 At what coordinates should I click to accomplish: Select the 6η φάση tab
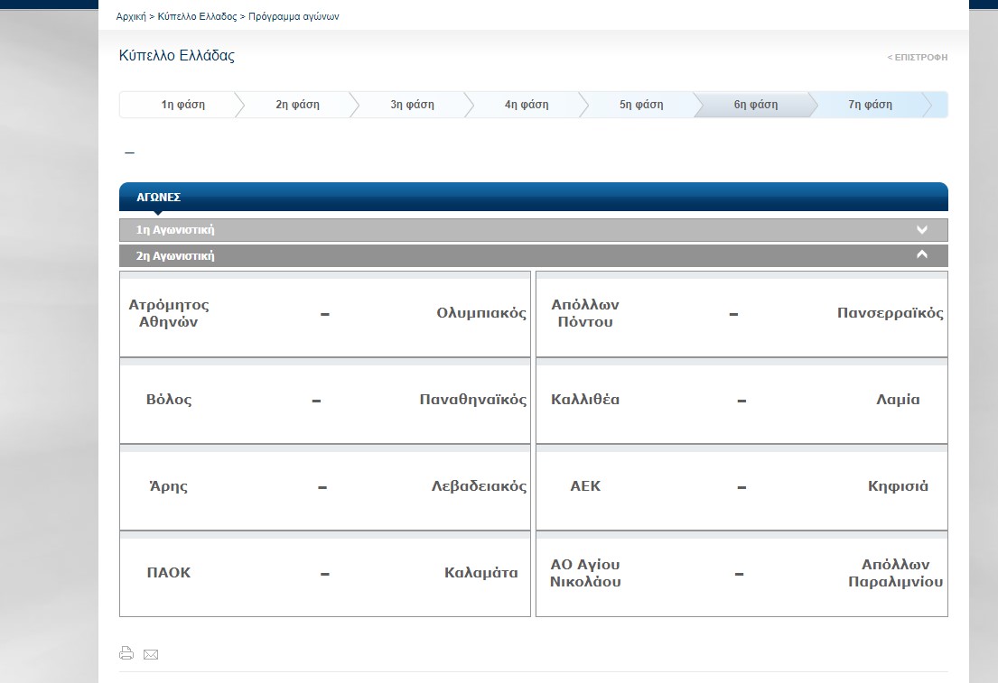coord(756,105)
